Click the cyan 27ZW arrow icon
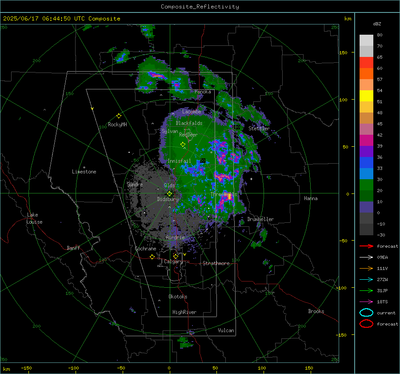Image resolution: width=400 pixels, height=374 pixels. click(366, 280)
